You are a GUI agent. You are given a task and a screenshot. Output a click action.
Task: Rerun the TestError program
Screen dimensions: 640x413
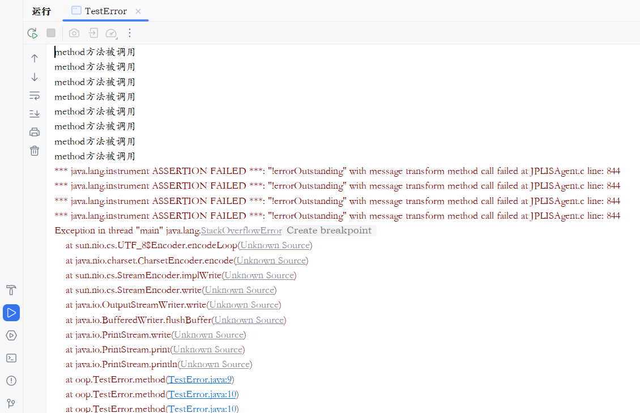click(33, 33)
